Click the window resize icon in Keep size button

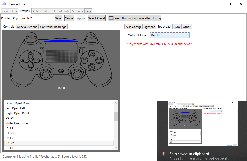[x=111, y=18]
